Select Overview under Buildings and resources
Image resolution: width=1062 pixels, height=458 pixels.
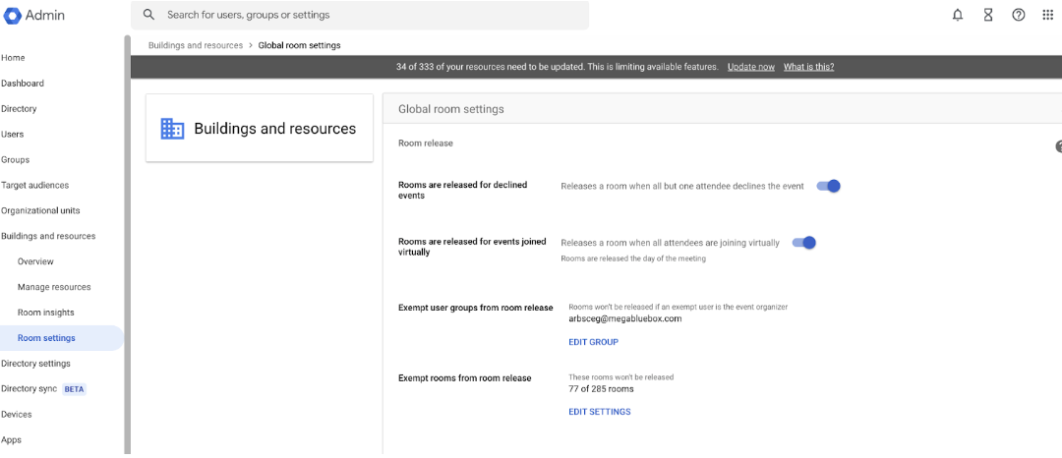(35, 261)
